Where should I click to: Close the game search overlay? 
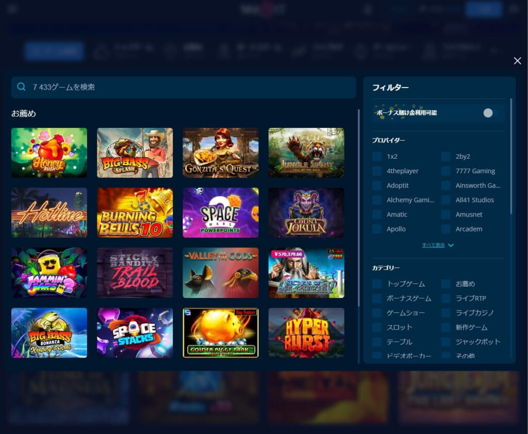[x=517, y=61]
